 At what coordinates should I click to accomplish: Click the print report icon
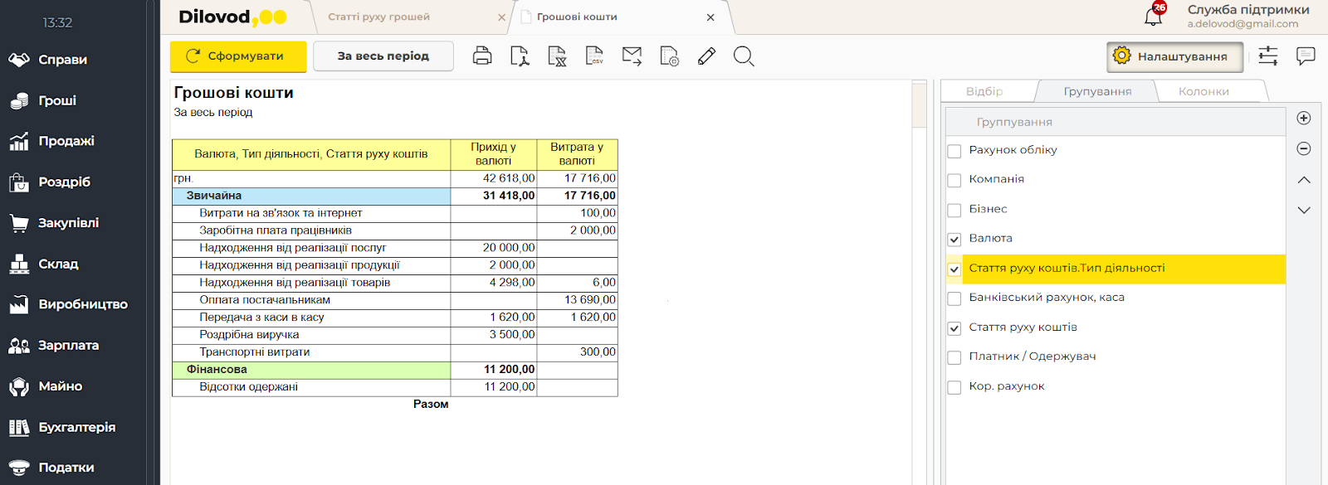[x=482, y=56]
